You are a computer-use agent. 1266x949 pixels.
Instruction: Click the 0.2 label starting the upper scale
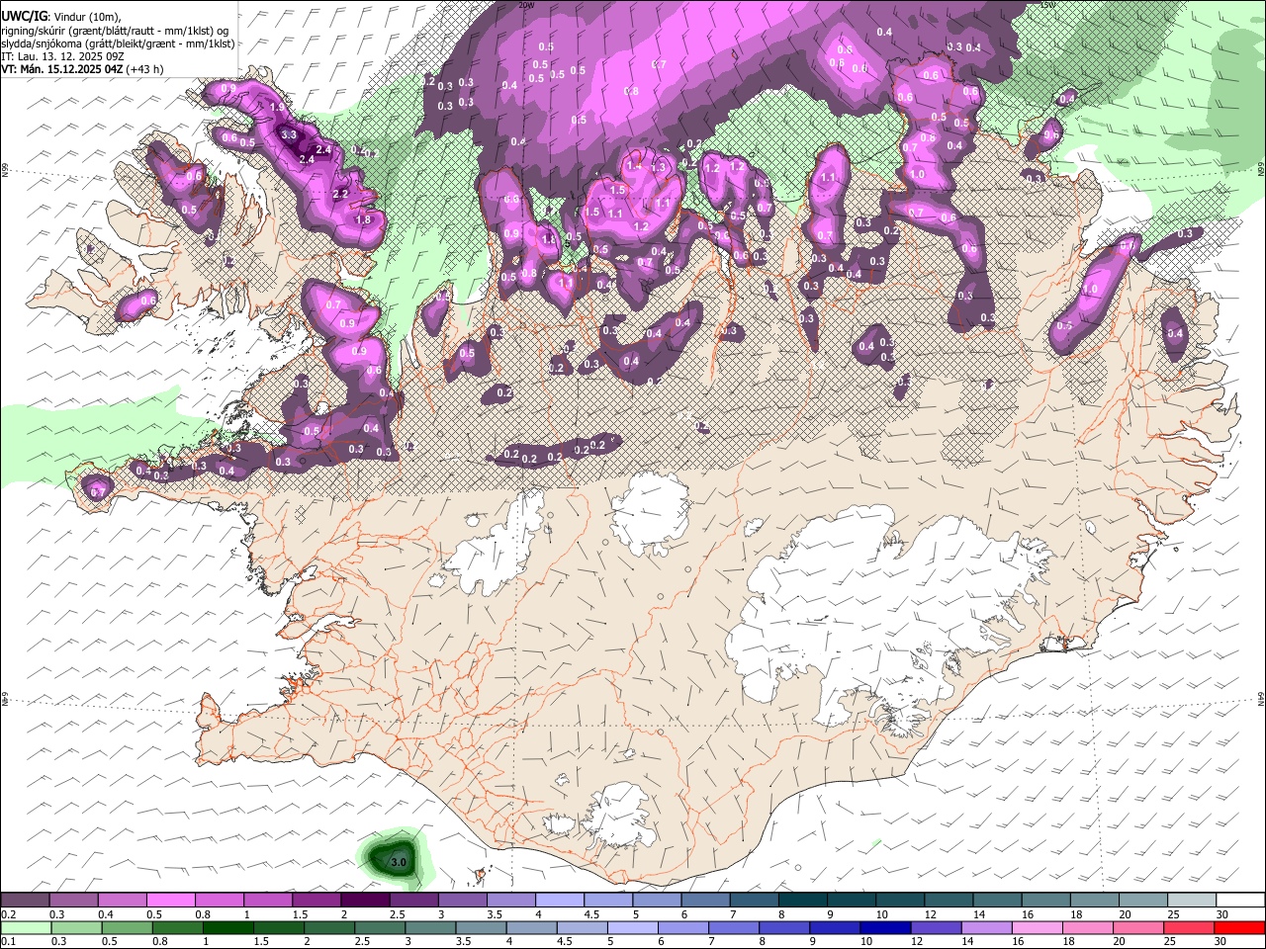click(x=9, y=914)
